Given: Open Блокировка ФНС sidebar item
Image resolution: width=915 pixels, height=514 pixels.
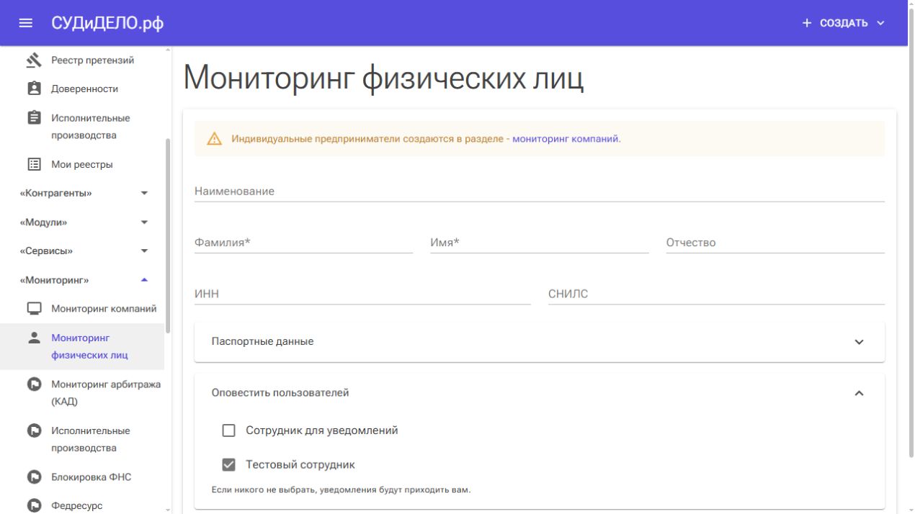Looking at the screenshot, I should coord(91,477).
